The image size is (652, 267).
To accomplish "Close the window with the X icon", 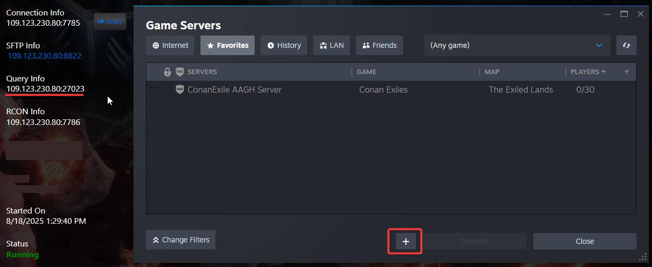I will coord(641,14).
